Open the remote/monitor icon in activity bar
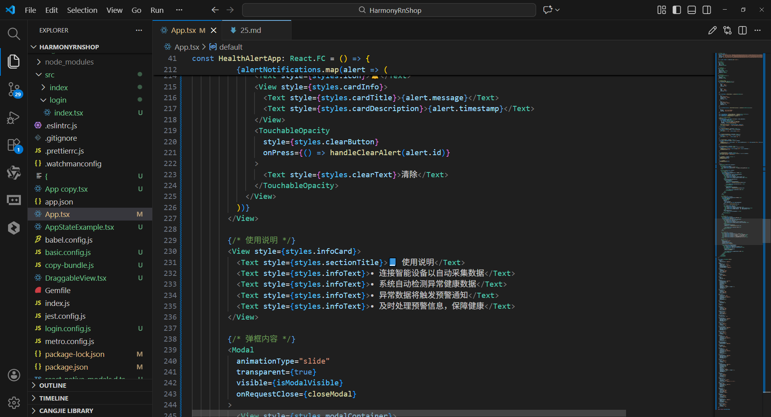 point(14,200)
